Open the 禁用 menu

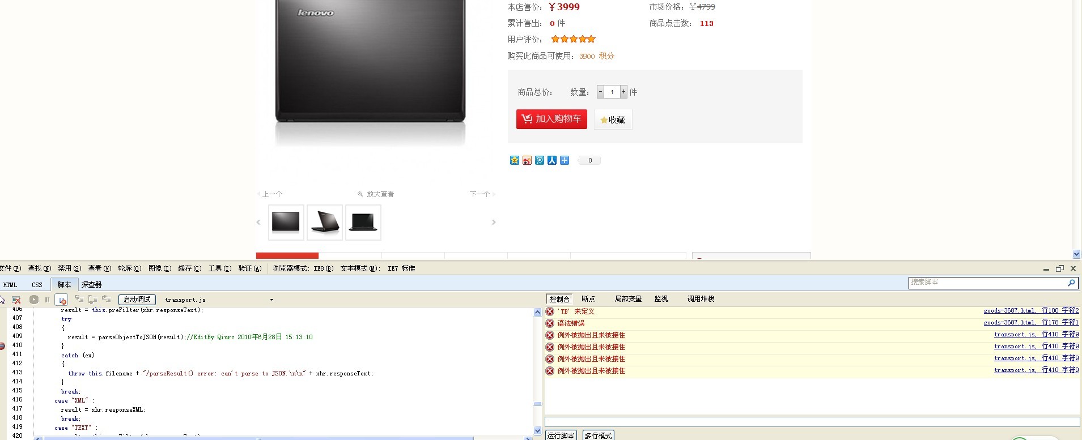tap(70, 268)
